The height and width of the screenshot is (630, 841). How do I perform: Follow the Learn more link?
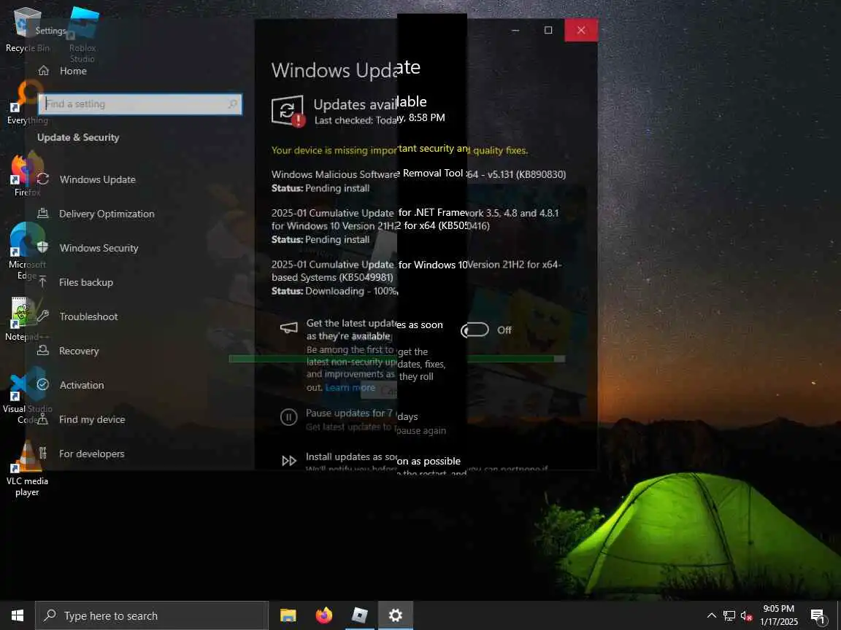point(350,387)
